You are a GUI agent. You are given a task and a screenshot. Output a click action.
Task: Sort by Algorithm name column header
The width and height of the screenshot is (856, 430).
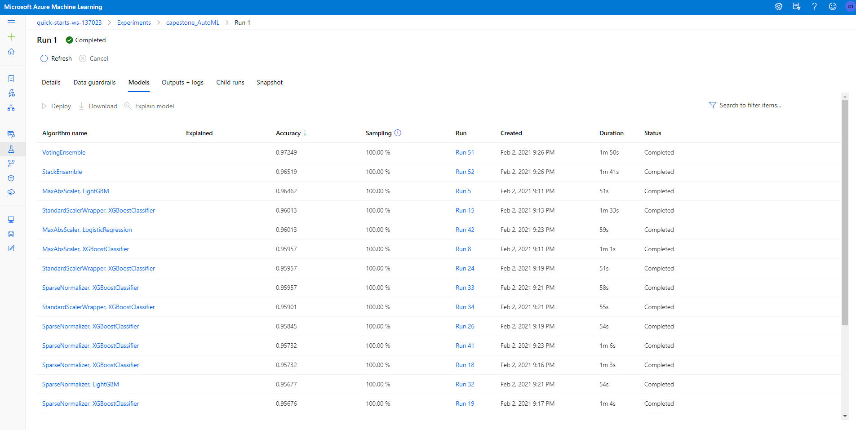pos(65,133)
